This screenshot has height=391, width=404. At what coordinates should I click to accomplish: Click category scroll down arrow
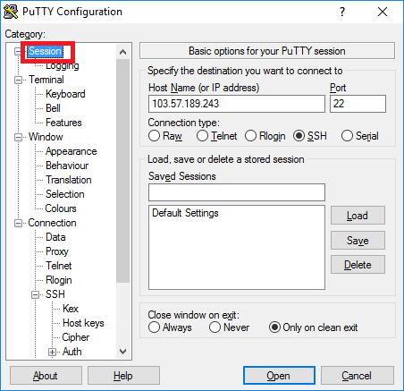[x=122, y=352]
